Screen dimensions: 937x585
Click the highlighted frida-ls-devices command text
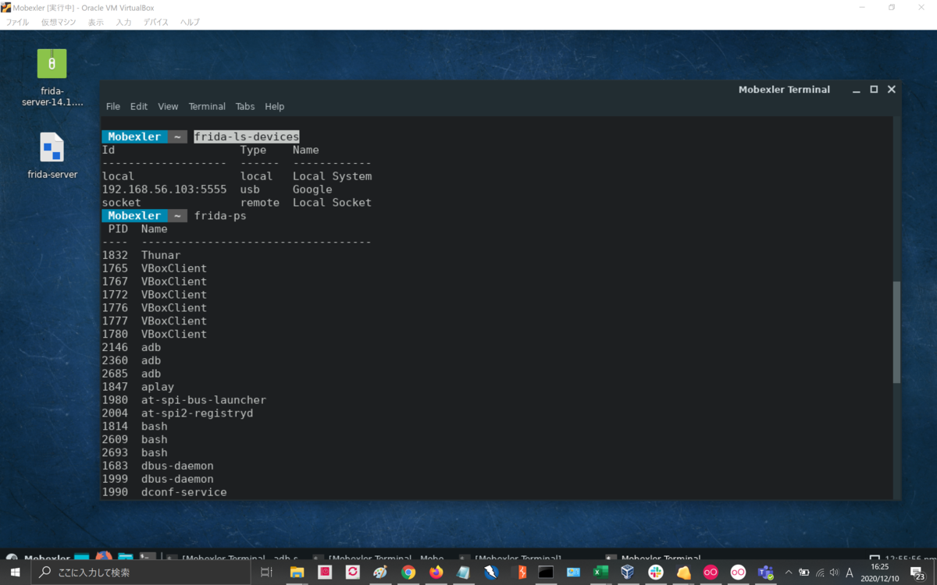click(x=247, y=136)
